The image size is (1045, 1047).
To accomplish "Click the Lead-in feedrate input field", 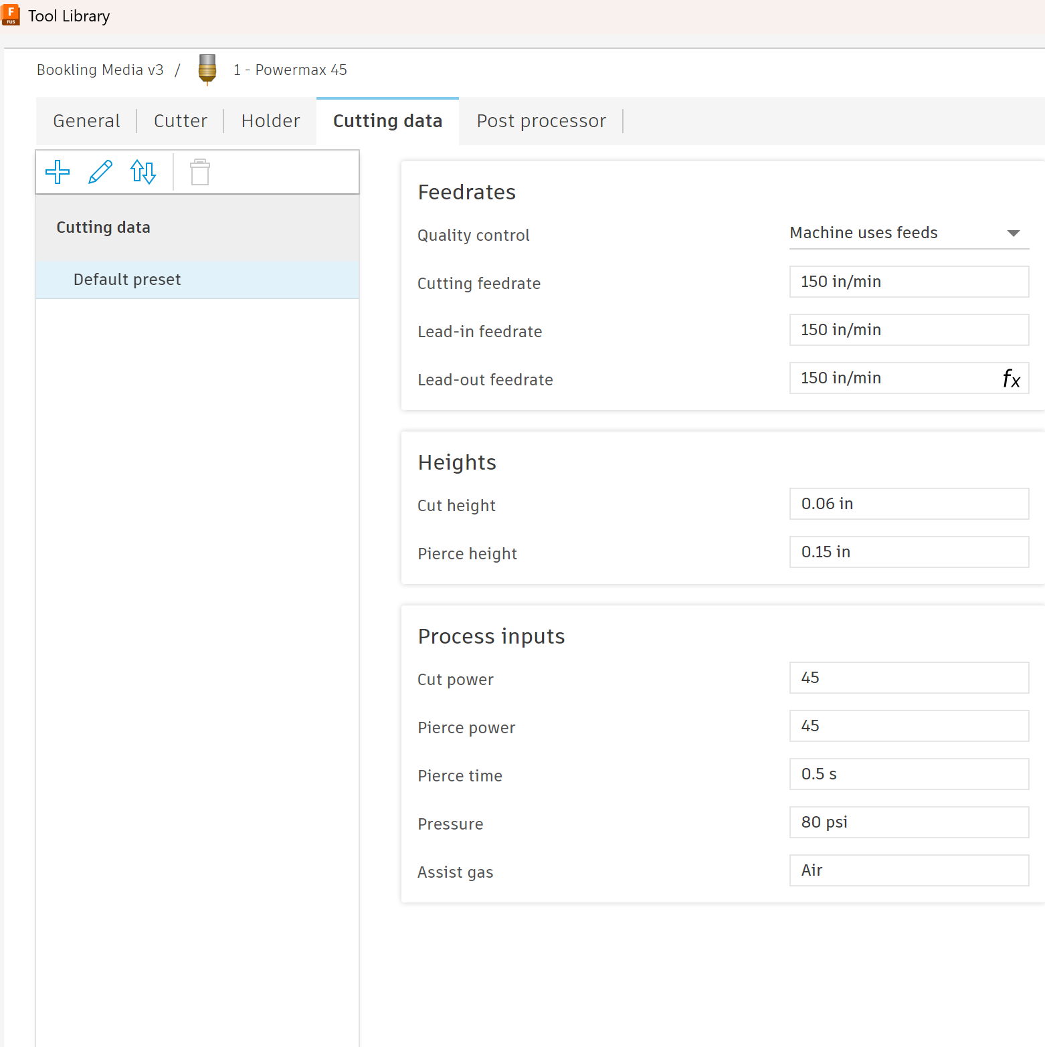I will 909,330.
